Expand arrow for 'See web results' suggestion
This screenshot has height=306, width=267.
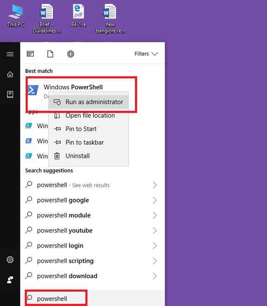[x=155, y=185]
